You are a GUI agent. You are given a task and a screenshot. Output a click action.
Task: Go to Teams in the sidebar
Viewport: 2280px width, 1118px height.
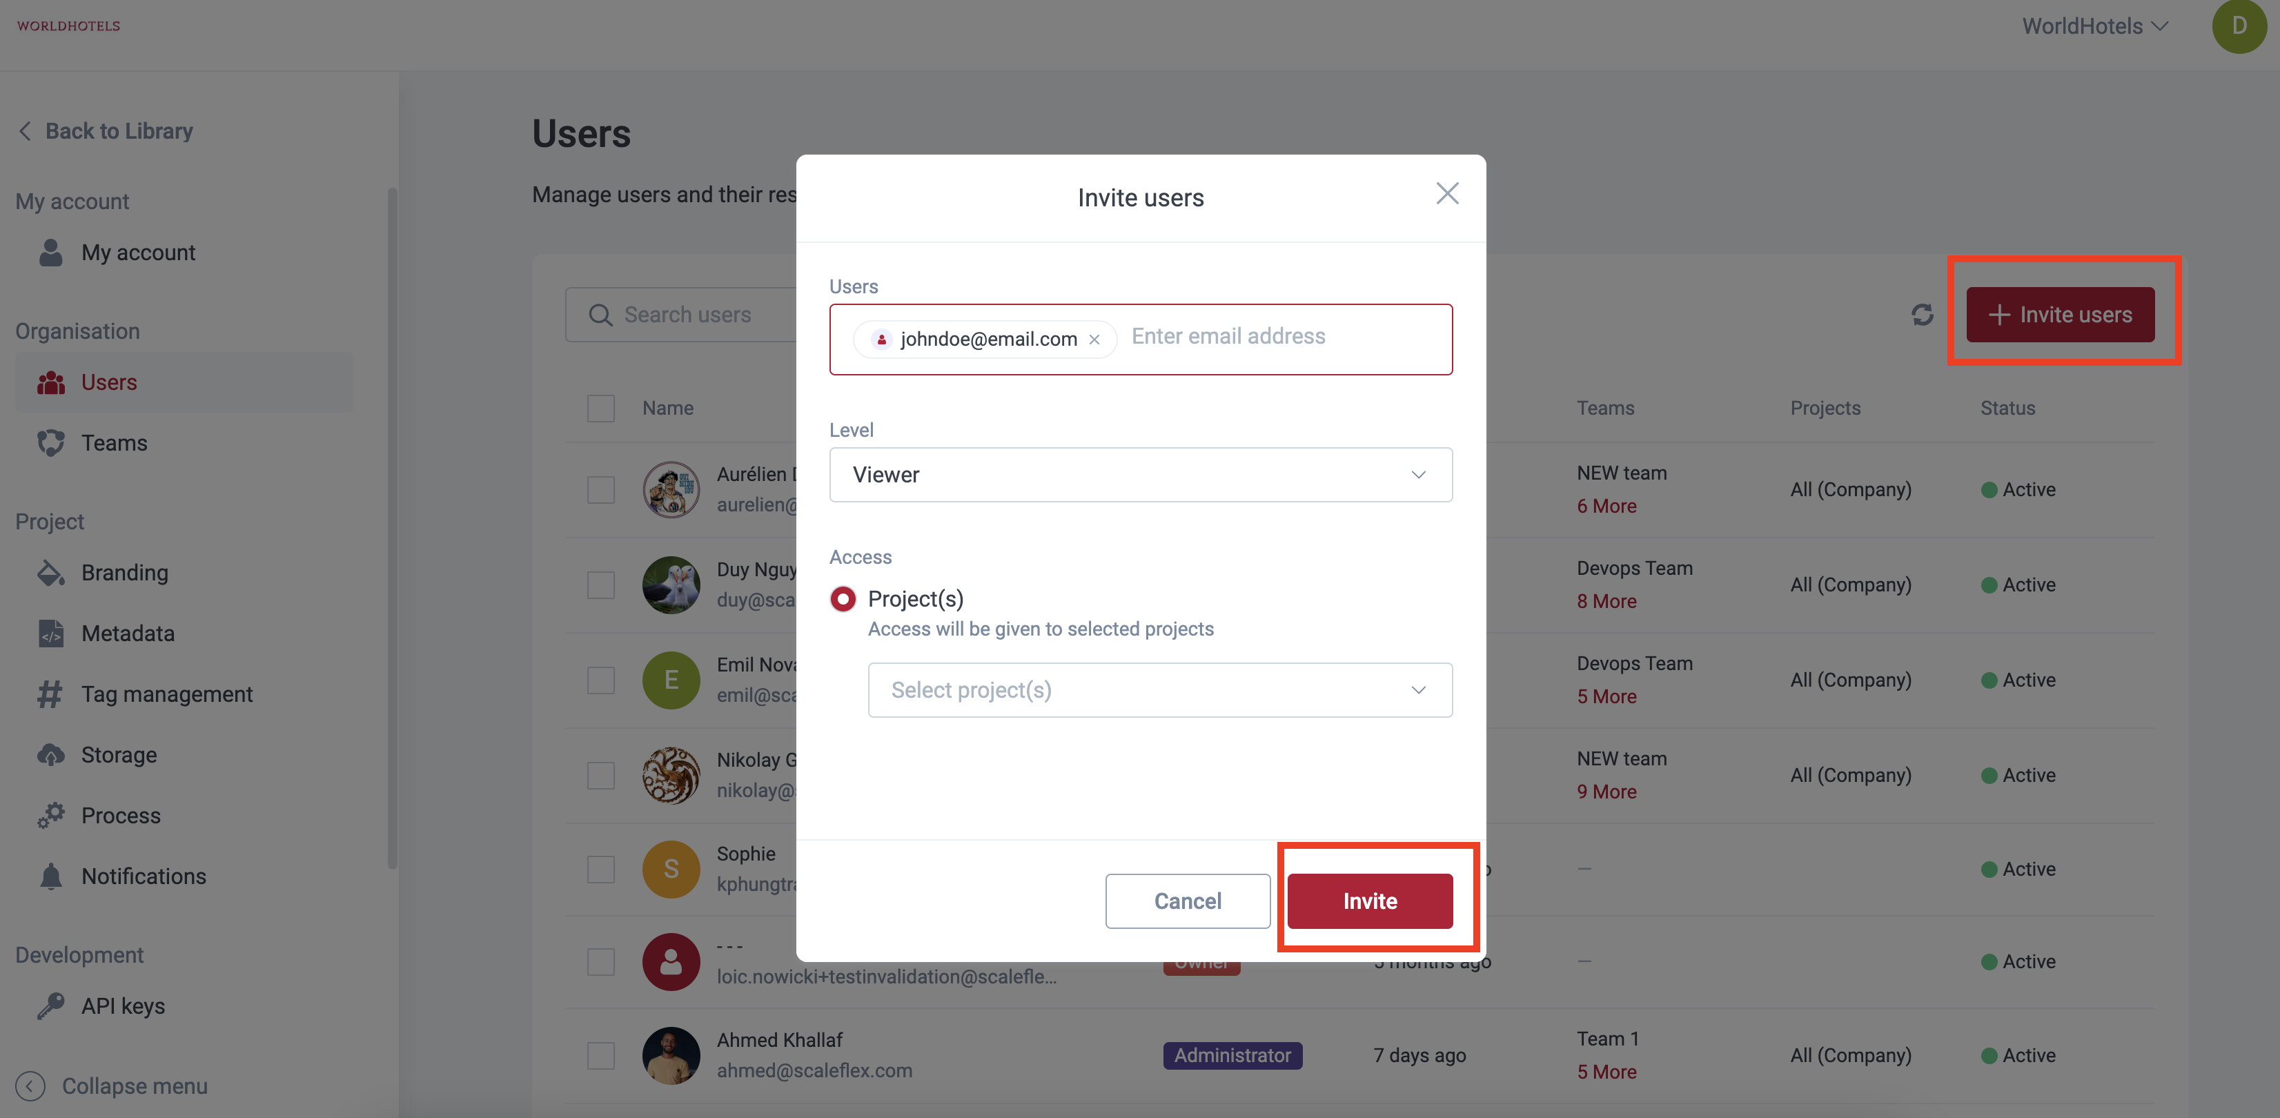pyautogui.click(x=114, y=442)
